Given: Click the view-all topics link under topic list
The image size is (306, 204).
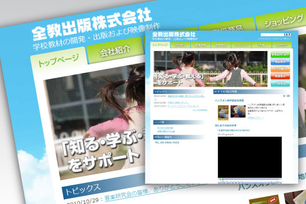Looking at the screenshot, I should (x=200, y=110).
